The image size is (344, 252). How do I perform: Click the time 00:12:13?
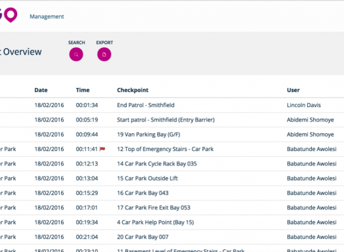[87, 164]
